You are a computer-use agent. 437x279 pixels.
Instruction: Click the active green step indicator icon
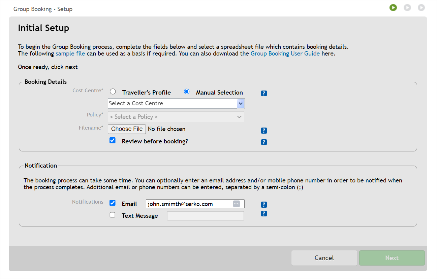pos(393,7)
